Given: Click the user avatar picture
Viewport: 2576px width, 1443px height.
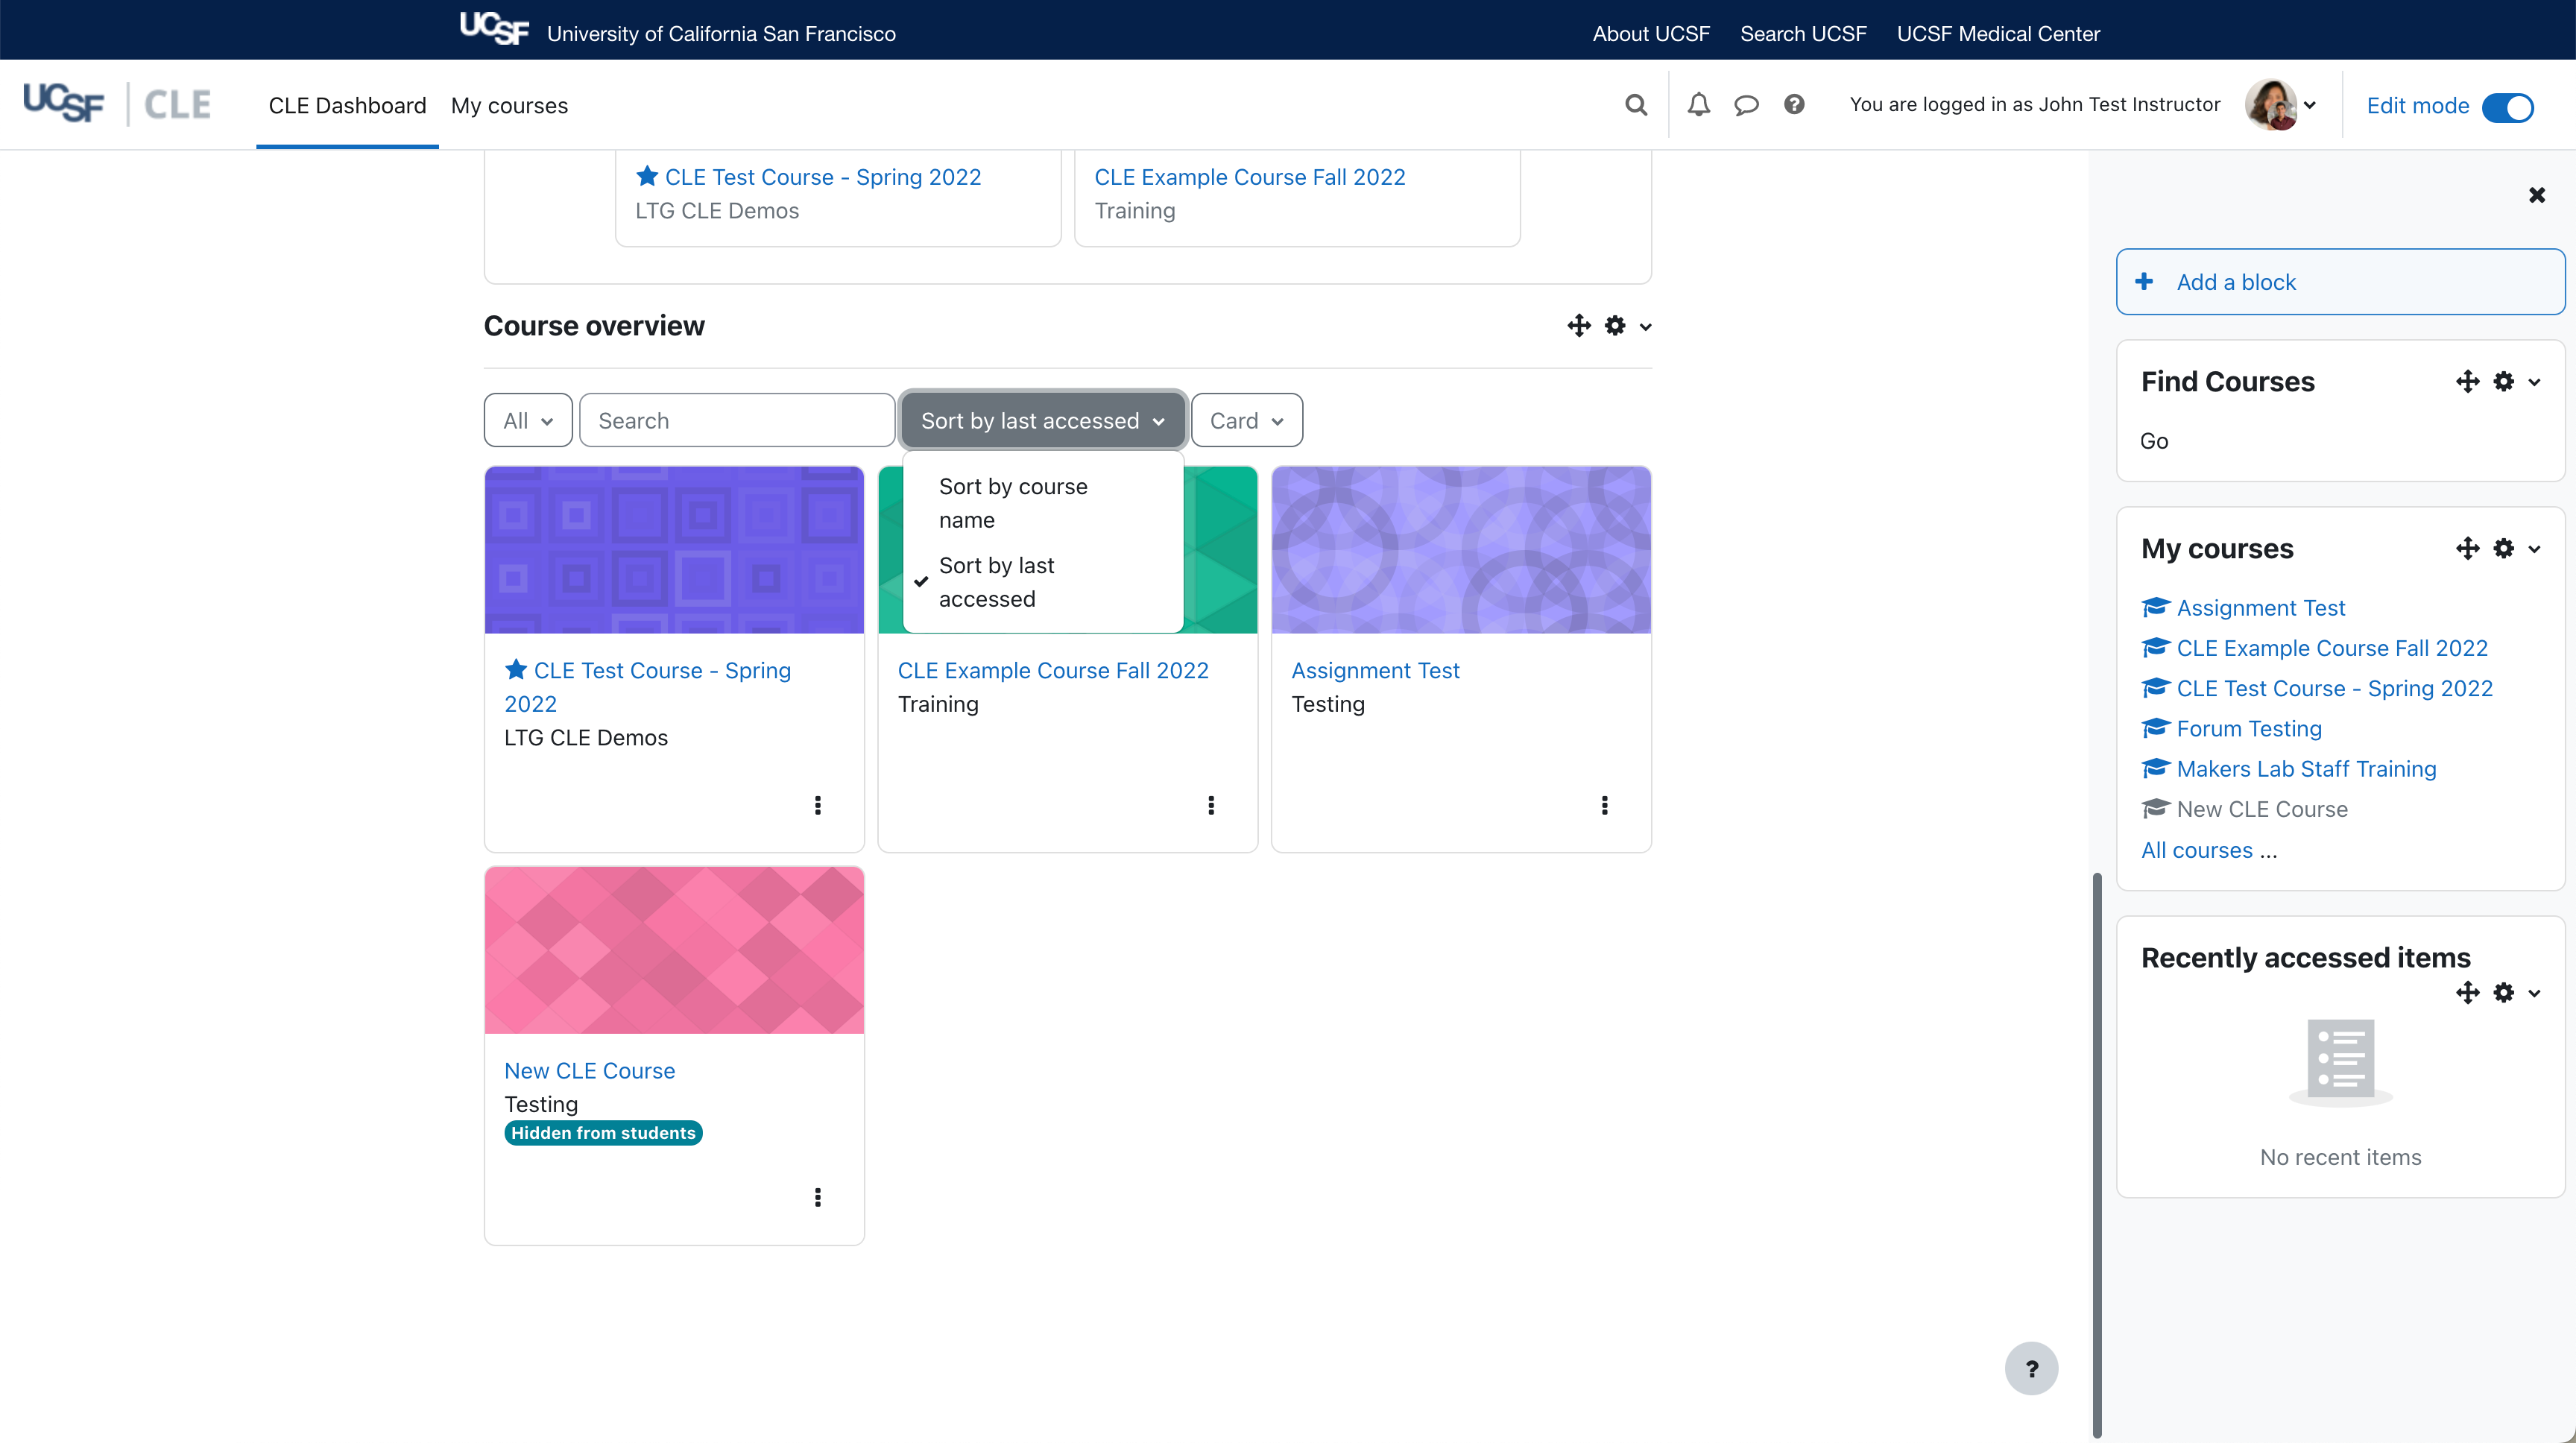Looking at the screenshot, I should point(2270,105).
